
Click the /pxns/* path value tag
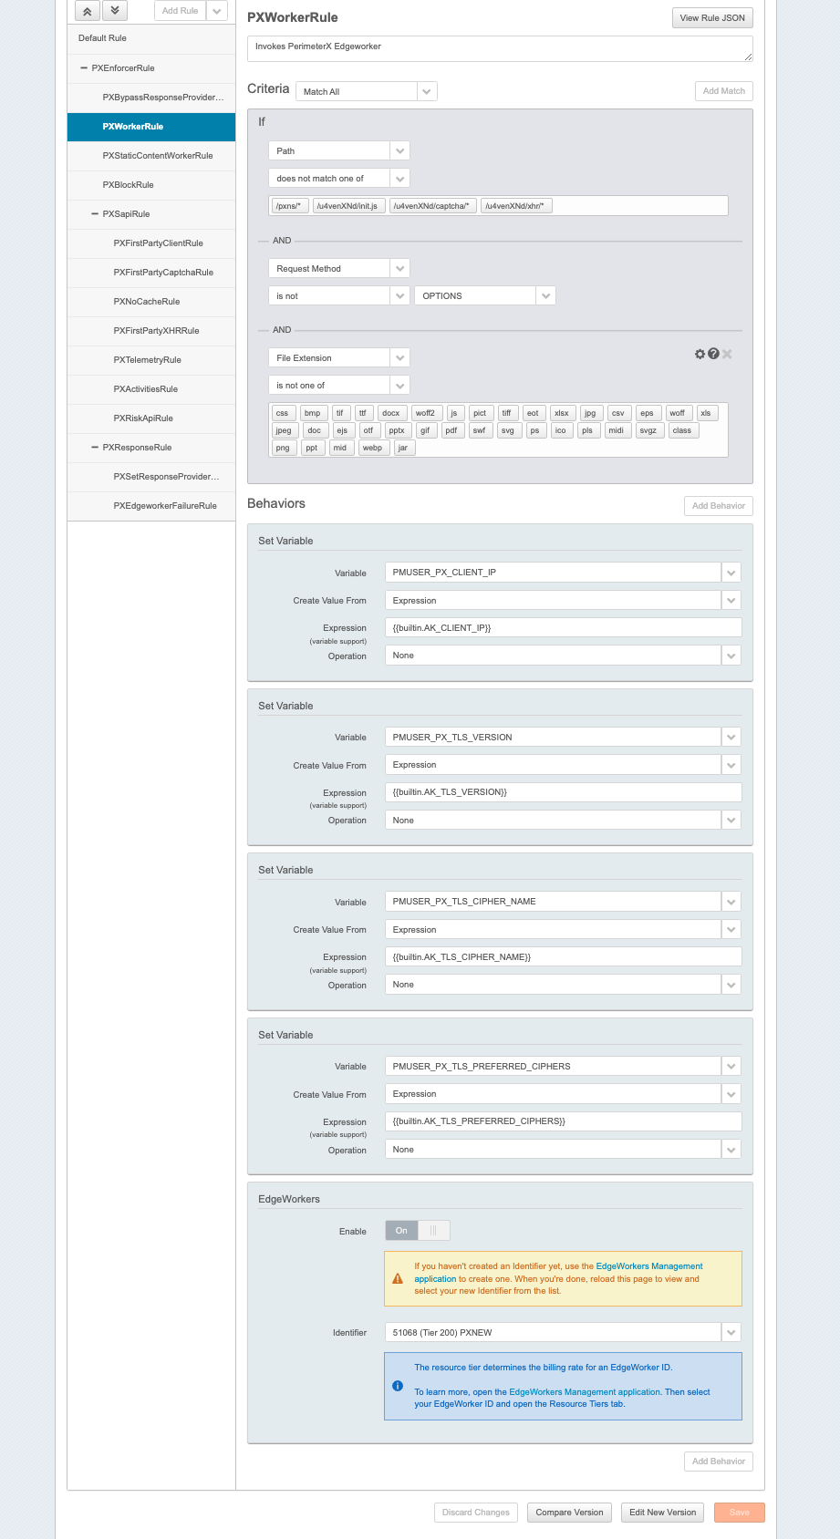point(290,206)
